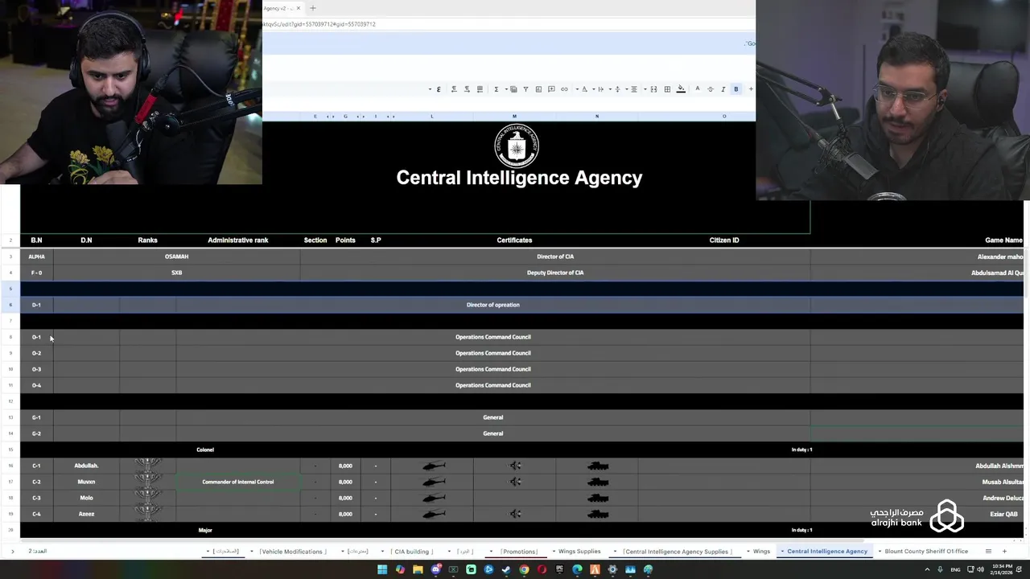Image resolution: width=1030 pixels, height=579 pixels.
Task: Expand the merge cells dropdown arrow
Action: (645, 89)
